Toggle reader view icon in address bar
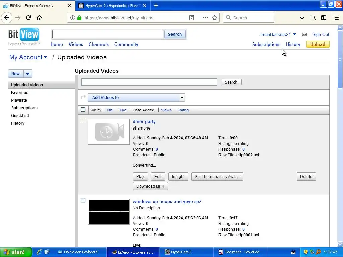343x257 pixels. (192, 18)
